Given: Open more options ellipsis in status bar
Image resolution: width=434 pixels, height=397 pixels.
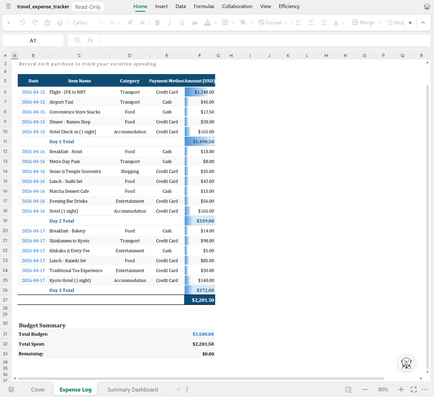Looking at the screenshot, I should coord(425,389).
